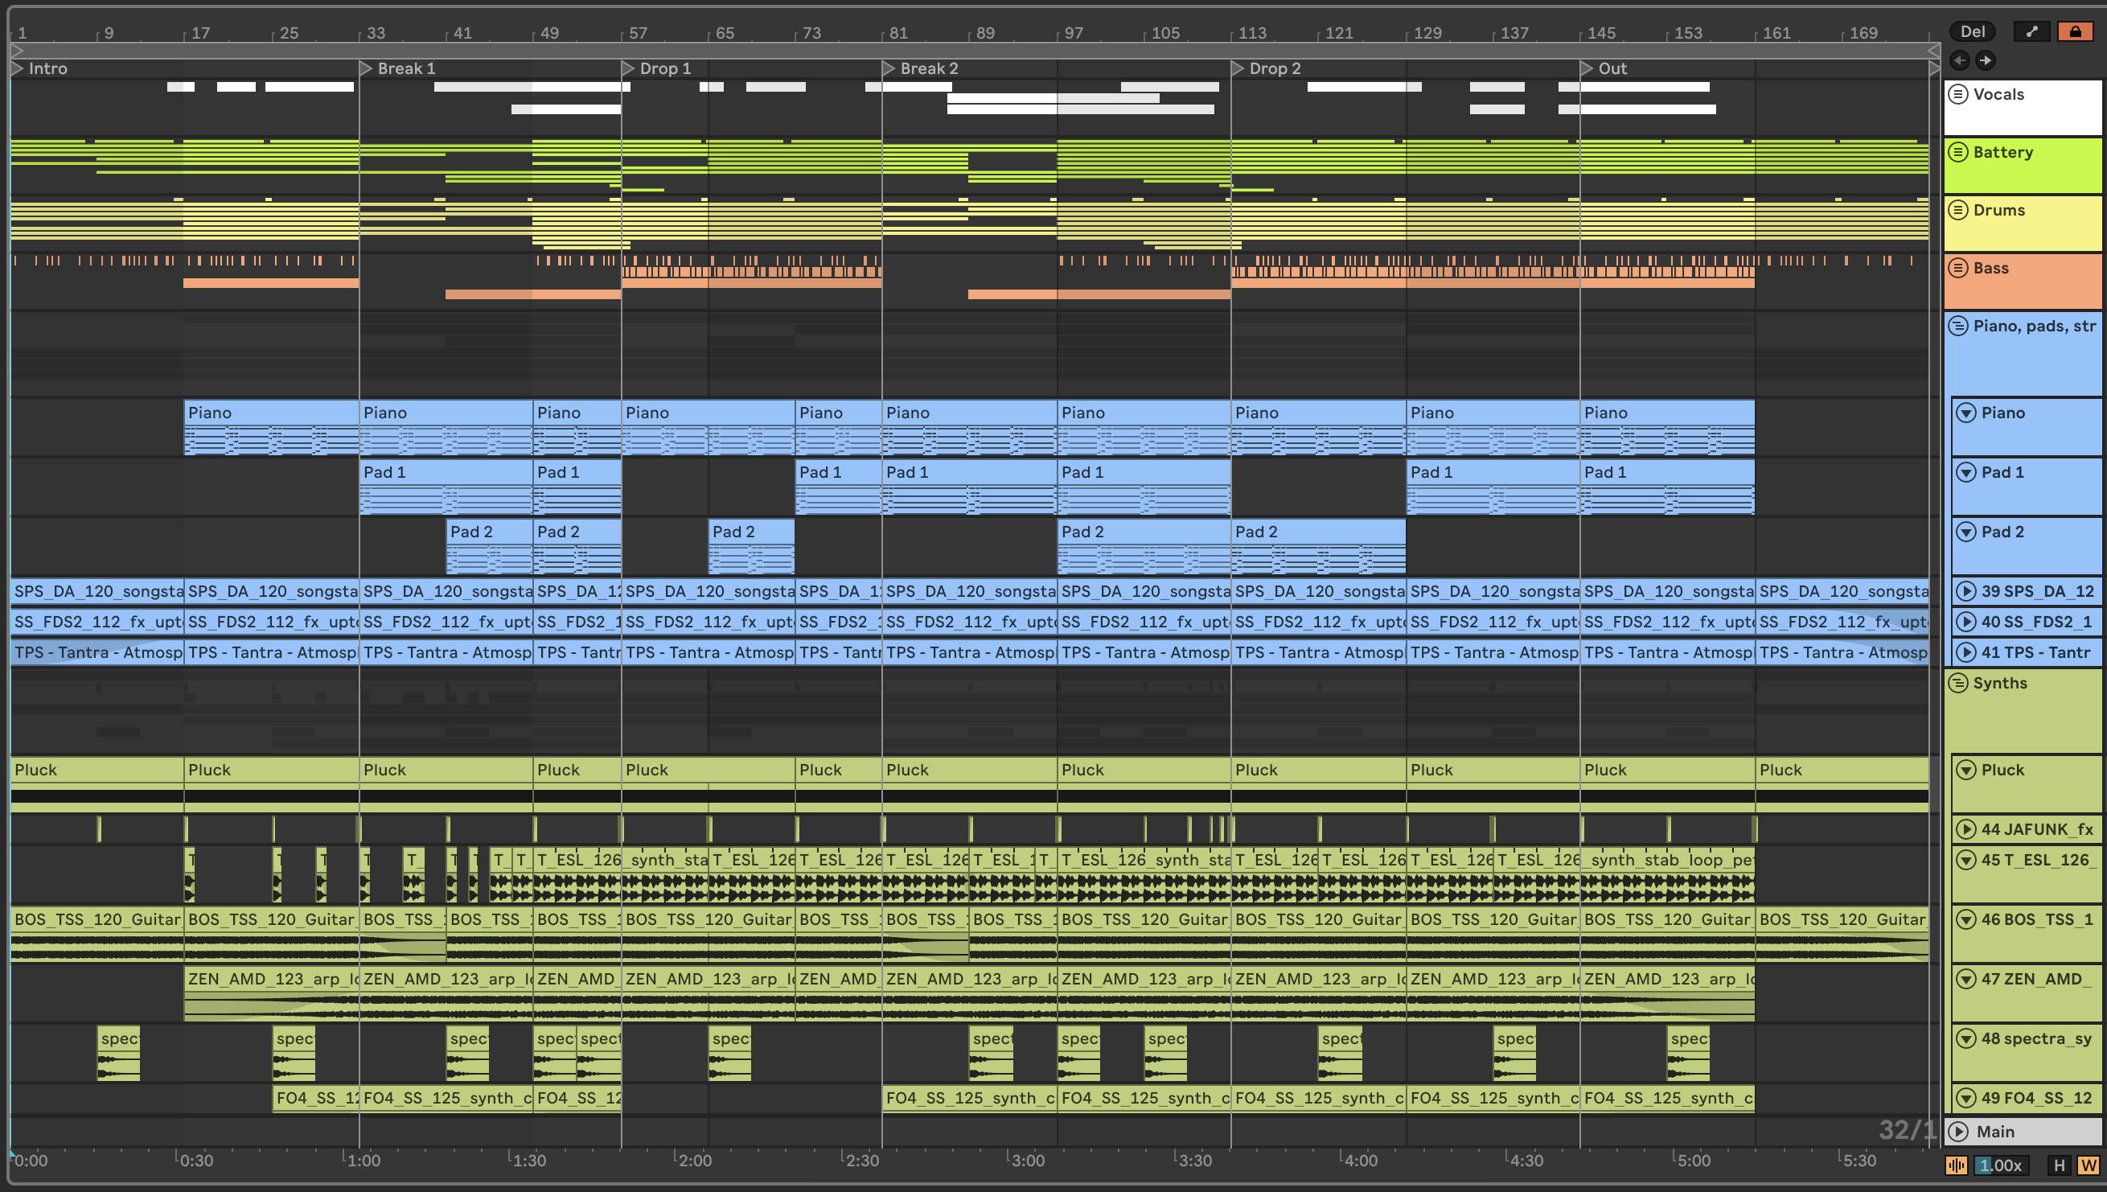Click the Del locator button
The image size is (2107, 1192).
pyautogui.click(x=1971, y=31)
